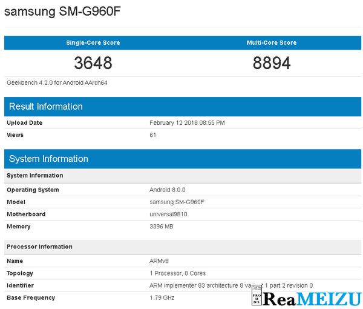Screen dimensions: 363x309
Task: Select the Geekbench 4.2.0 for Android AArch64 line
Action: coord(57,83)
